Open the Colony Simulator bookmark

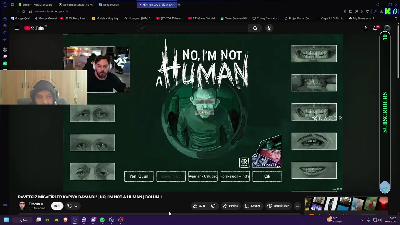click(267, 18)
